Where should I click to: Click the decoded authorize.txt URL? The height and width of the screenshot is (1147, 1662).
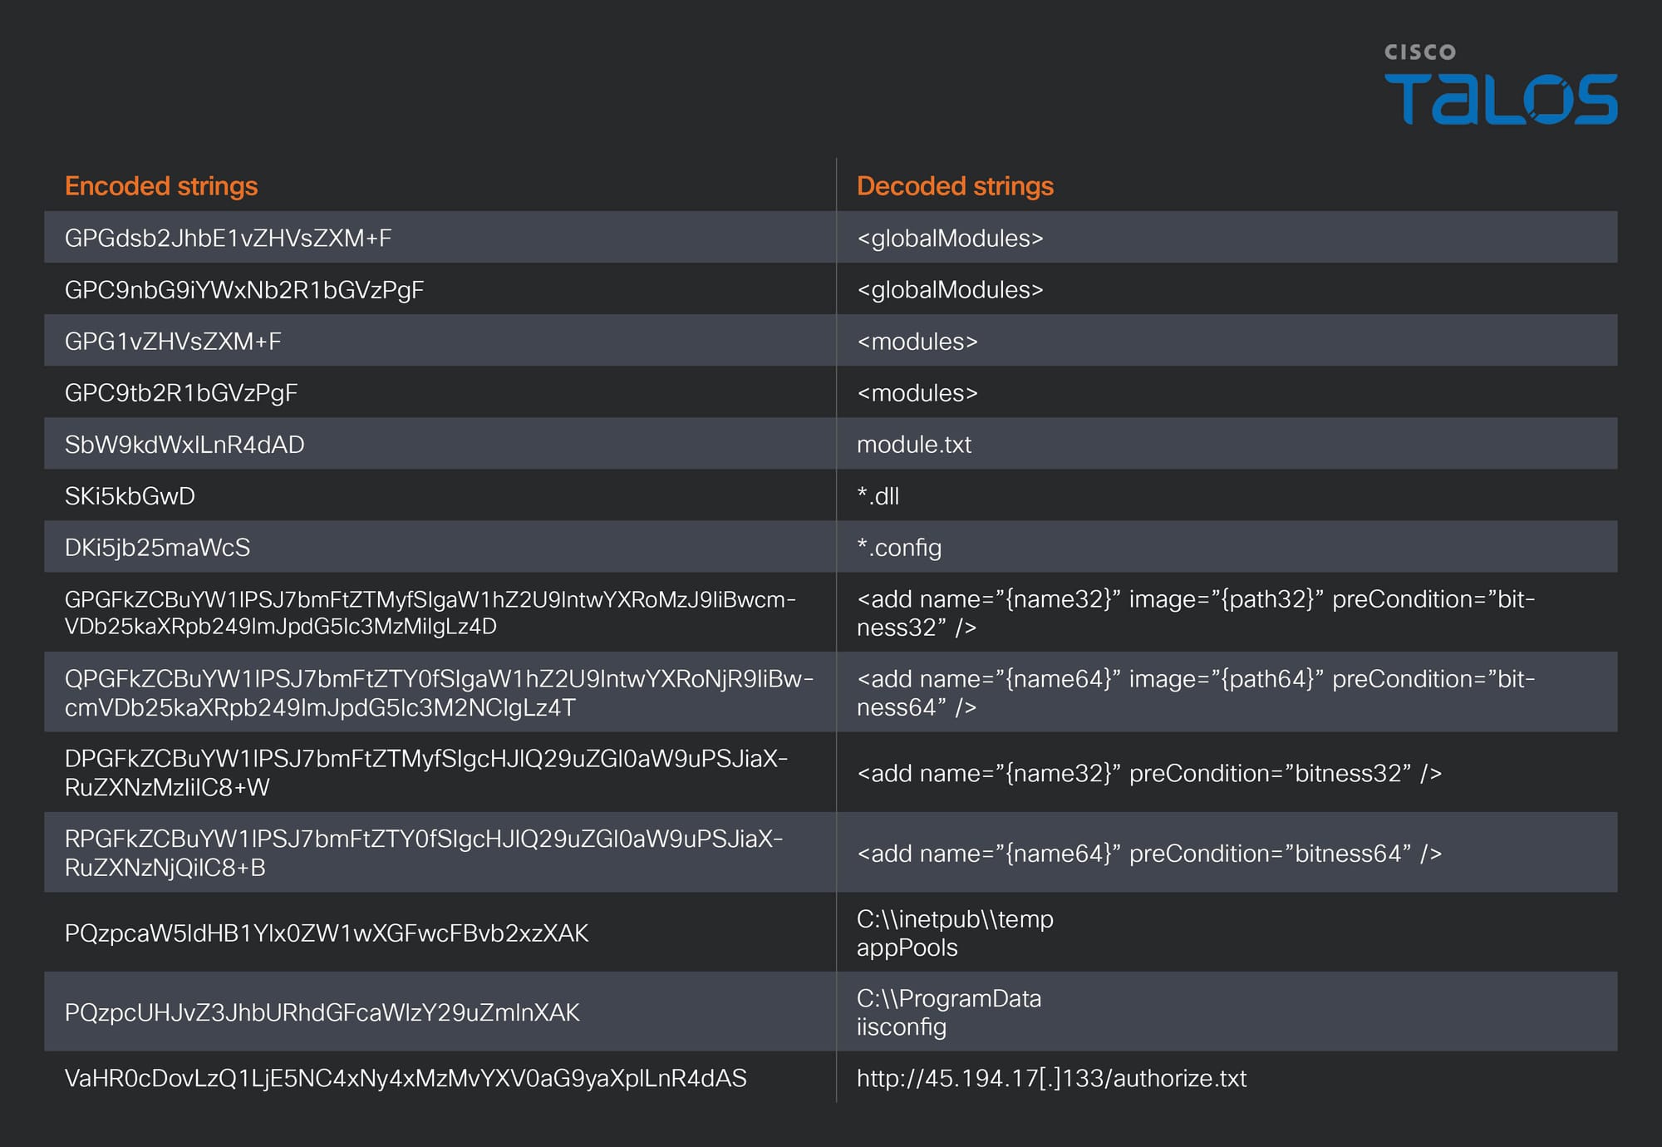(1052, 1079)
